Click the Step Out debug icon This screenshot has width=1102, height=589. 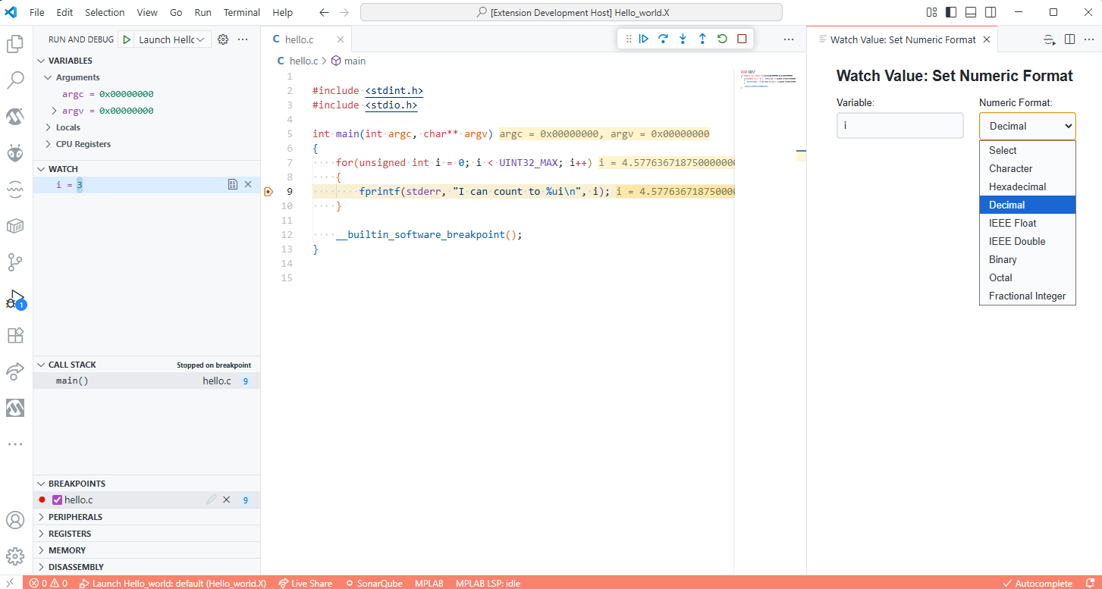pyautogui.click(x=702, y=39)
